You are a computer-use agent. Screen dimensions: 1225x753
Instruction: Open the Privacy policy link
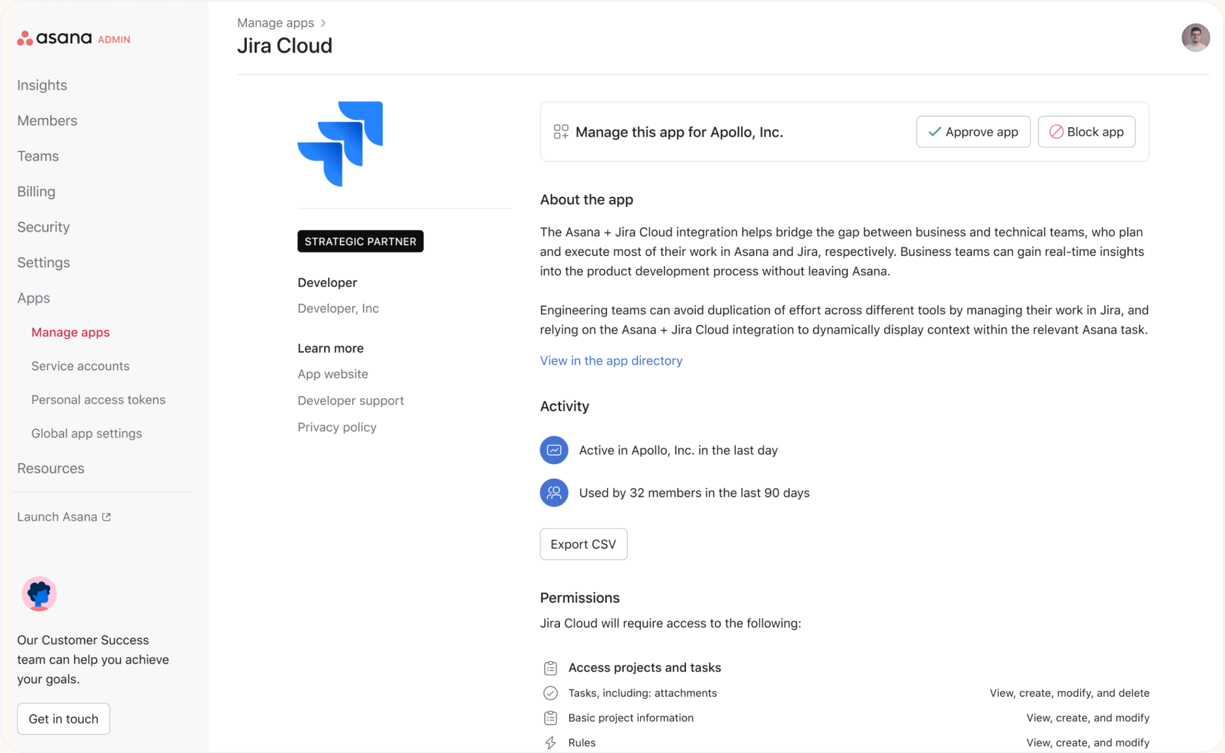point(337,427)
